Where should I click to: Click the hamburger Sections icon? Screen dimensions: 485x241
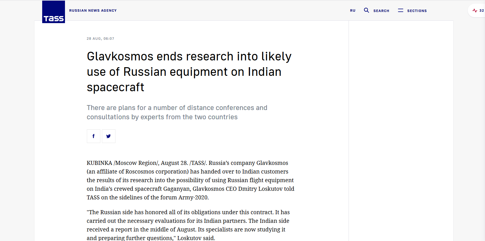pyautogui.click(x=400, y=10)
